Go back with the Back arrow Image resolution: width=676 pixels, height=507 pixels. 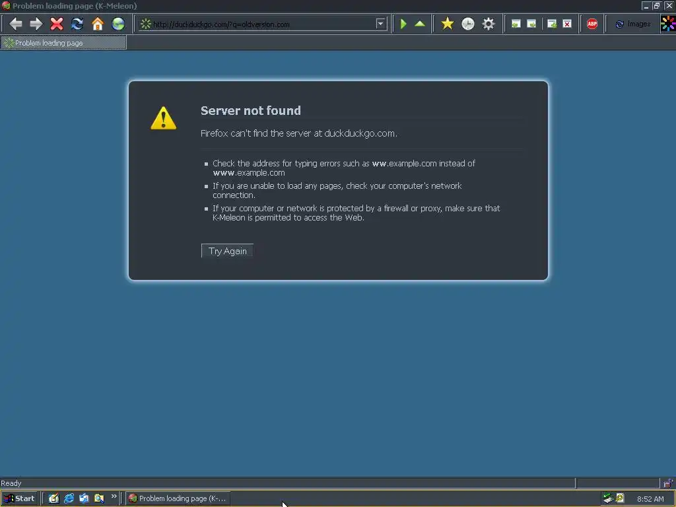[x=16, y=24]
